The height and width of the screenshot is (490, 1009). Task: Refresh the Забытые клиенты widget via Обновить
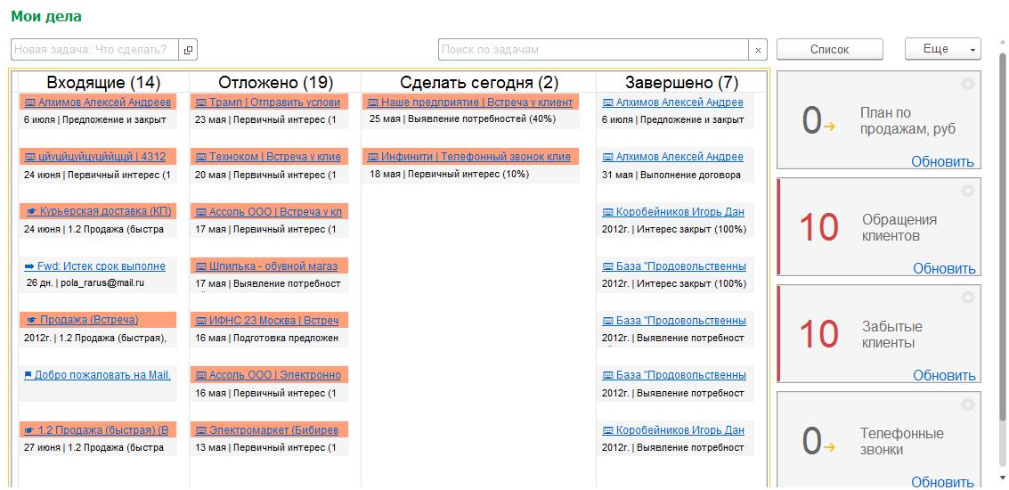click(943, 375)
